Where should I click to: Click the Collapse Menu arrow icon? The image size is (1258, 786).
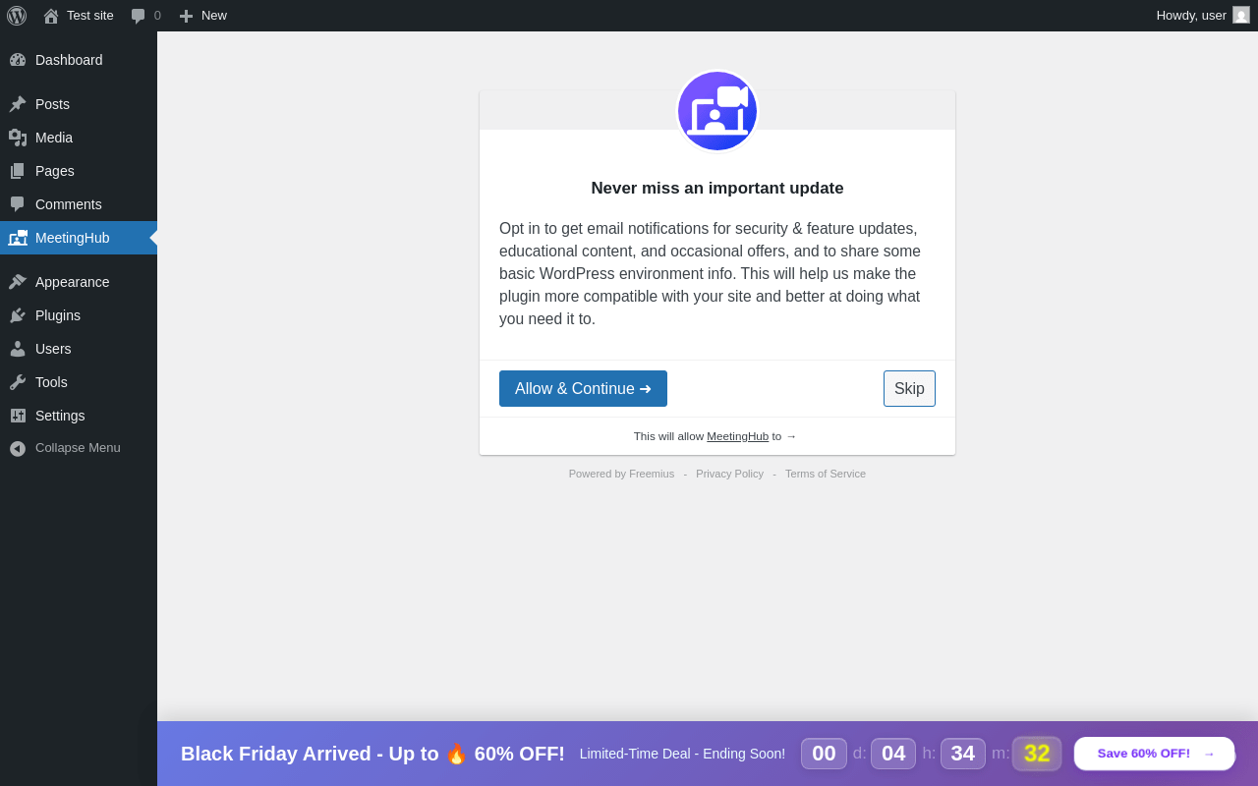pyautogui.click(x=18, y=448)
